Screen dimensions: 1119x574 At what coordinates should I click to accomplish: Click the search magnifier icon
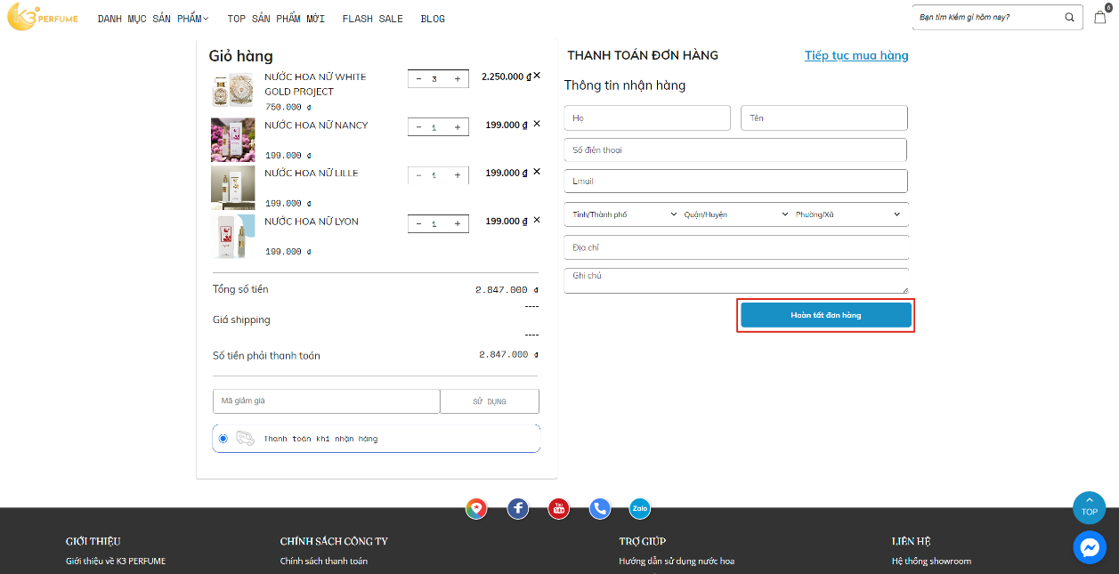point(1069,17)
